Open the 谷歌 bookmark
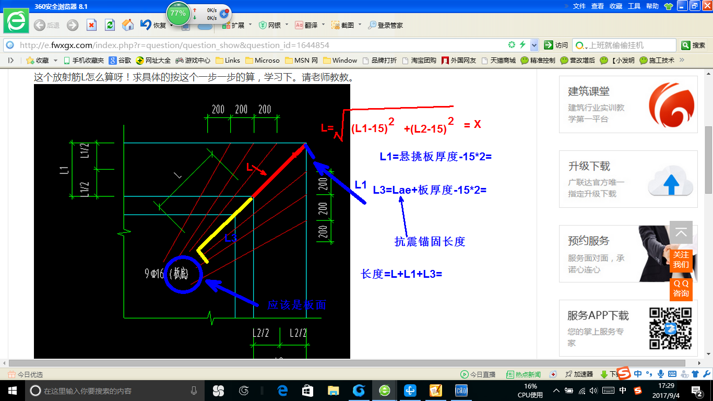Viewport: 713px width, 401px height. click(120, 60)
